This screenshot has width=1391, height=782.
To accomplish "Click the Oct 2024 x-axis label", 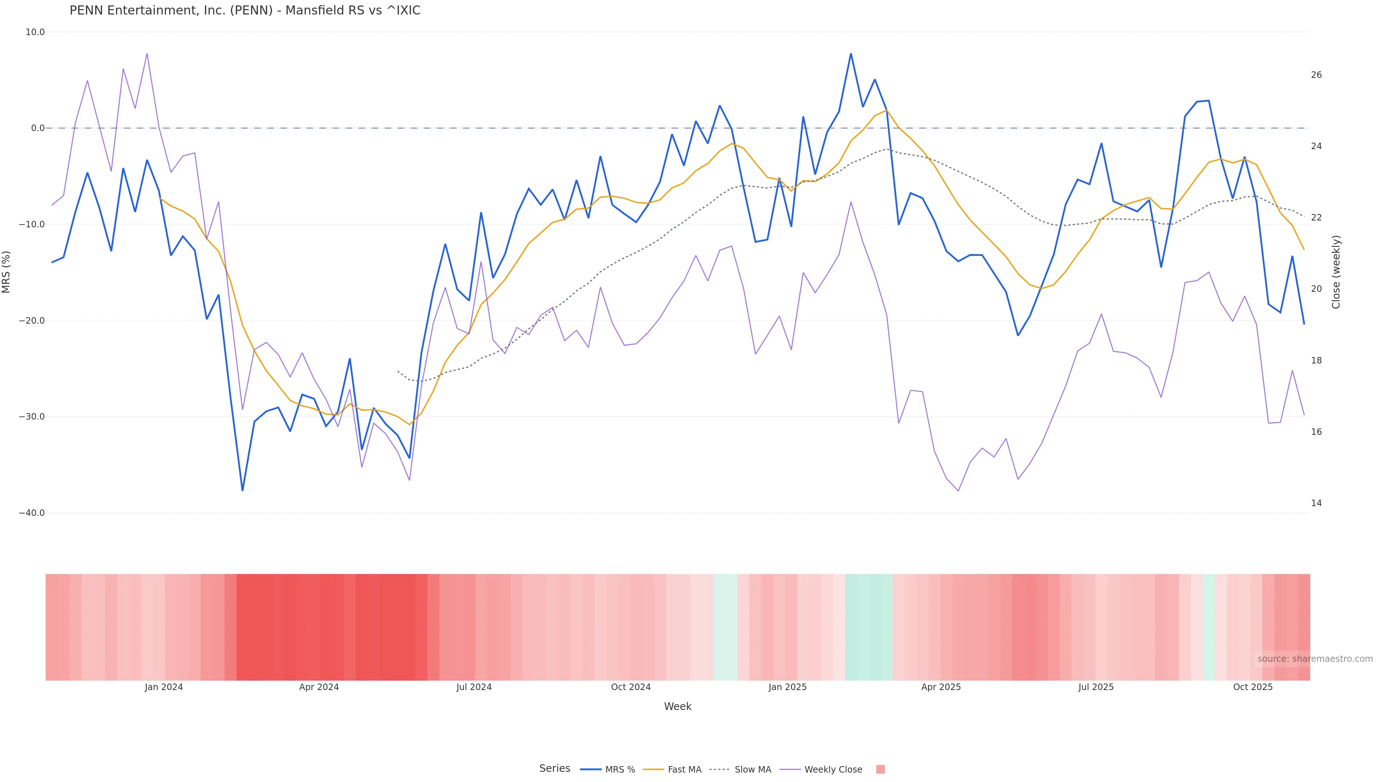I will tap(631, 687).
